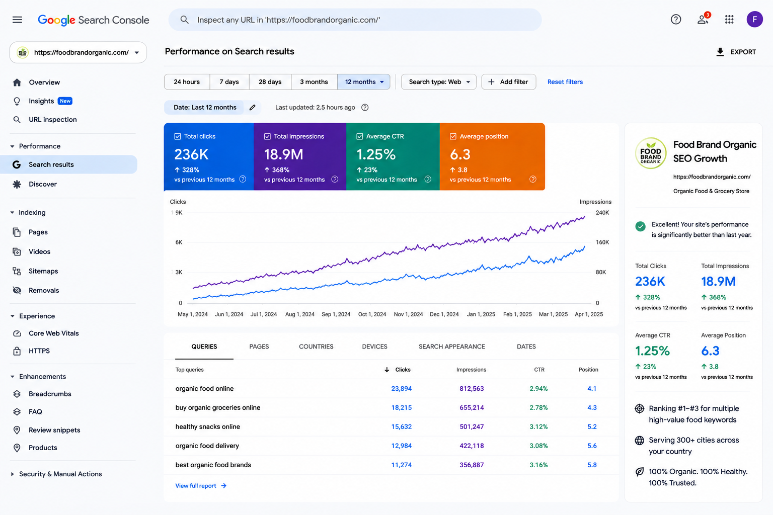773x515 pixels.
Task: Click Impressions column header
Action: pos(471,370)
